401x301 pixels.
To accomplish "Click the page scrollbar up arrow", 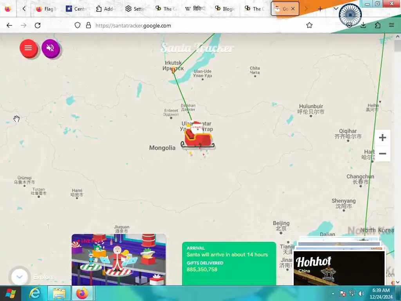I will 397,36.
